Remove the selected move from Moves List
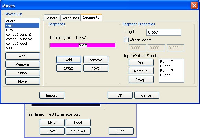The height and width of the screenshot is (138, 200). click(23, 64)
